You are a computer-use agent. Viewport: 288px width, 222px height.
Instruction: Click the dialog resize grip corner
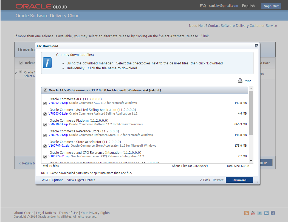click(257, 182)
